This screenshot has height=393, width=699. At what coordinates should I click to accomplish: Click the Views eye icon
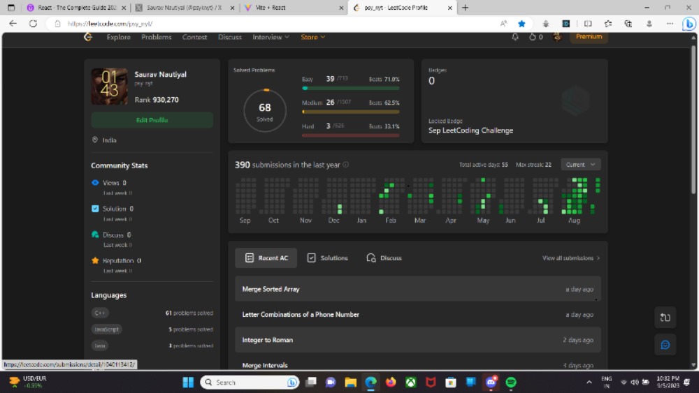tap(95, 182)
